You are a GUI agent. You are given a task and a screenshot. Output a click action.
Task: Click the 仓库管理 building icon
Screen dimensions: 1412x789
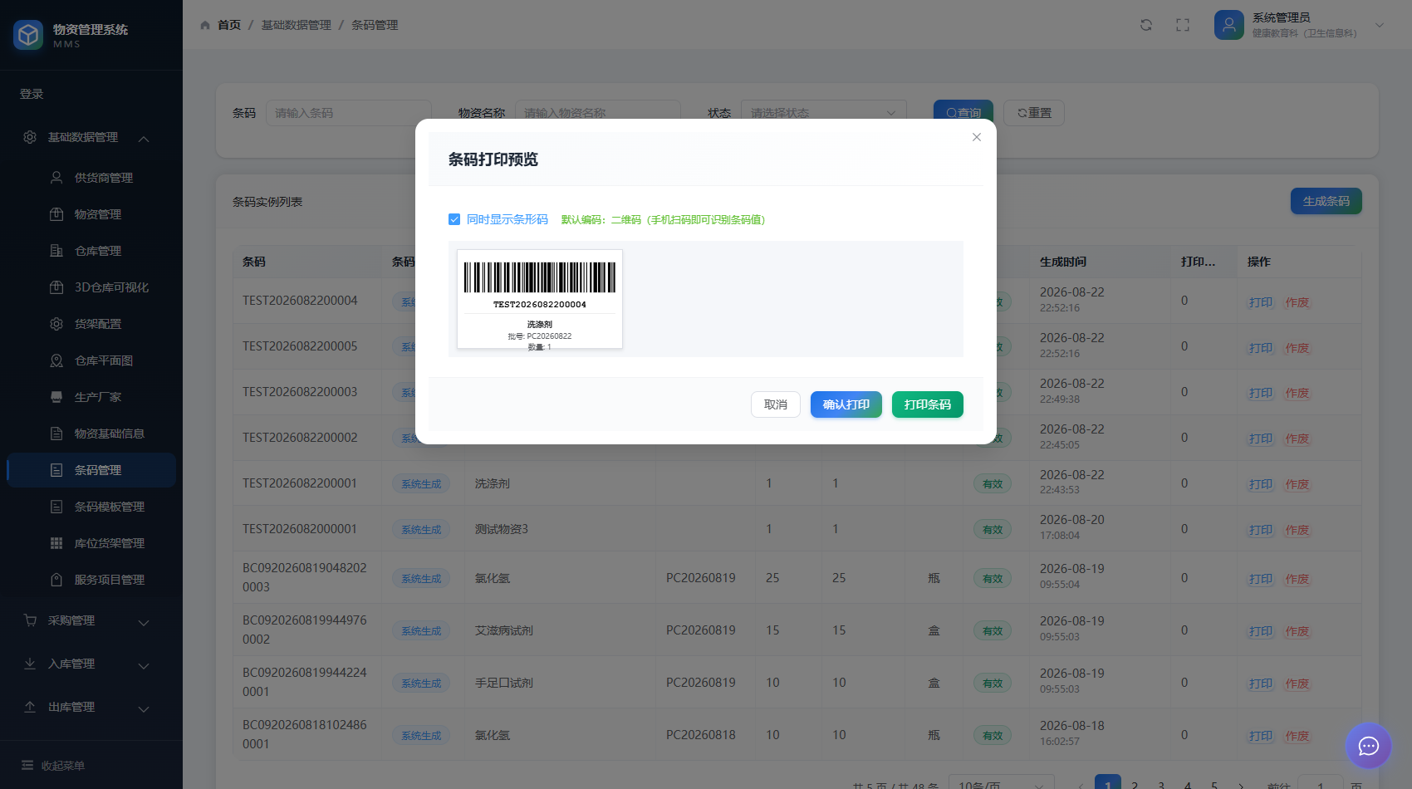[x=56, y=250]
